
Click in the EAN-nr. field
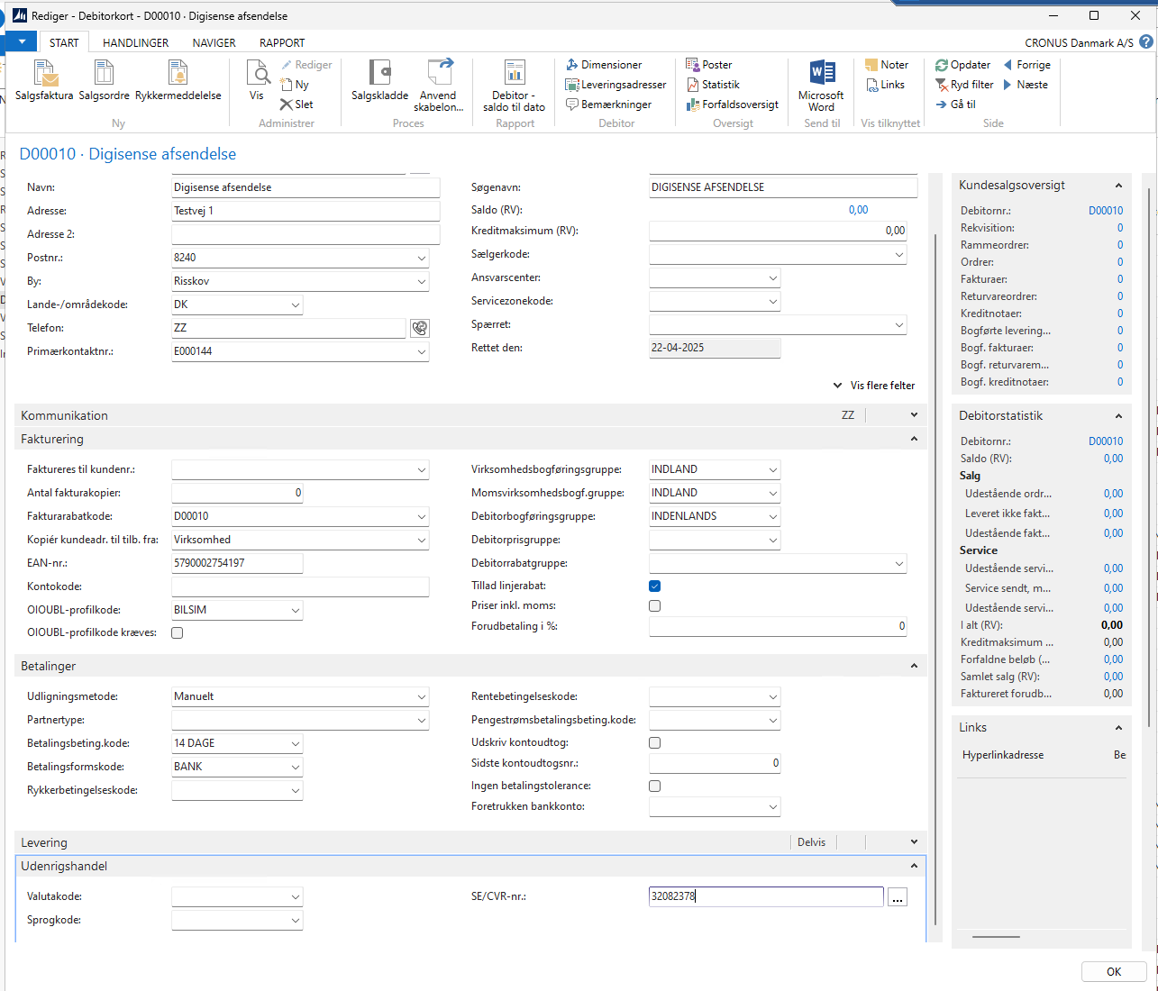point(237,563)
